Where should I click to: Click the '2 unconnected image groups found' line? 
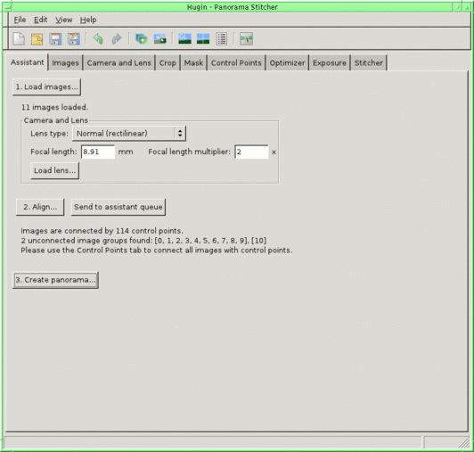coord(143,241)
